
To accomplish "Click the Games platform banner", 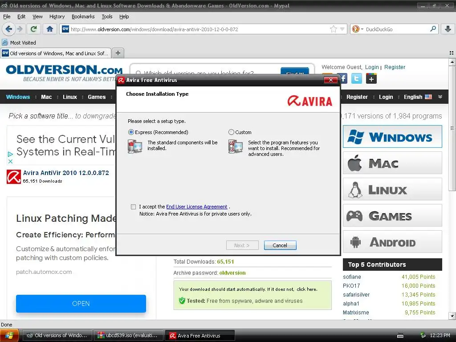I will click(x=392, y=216).
